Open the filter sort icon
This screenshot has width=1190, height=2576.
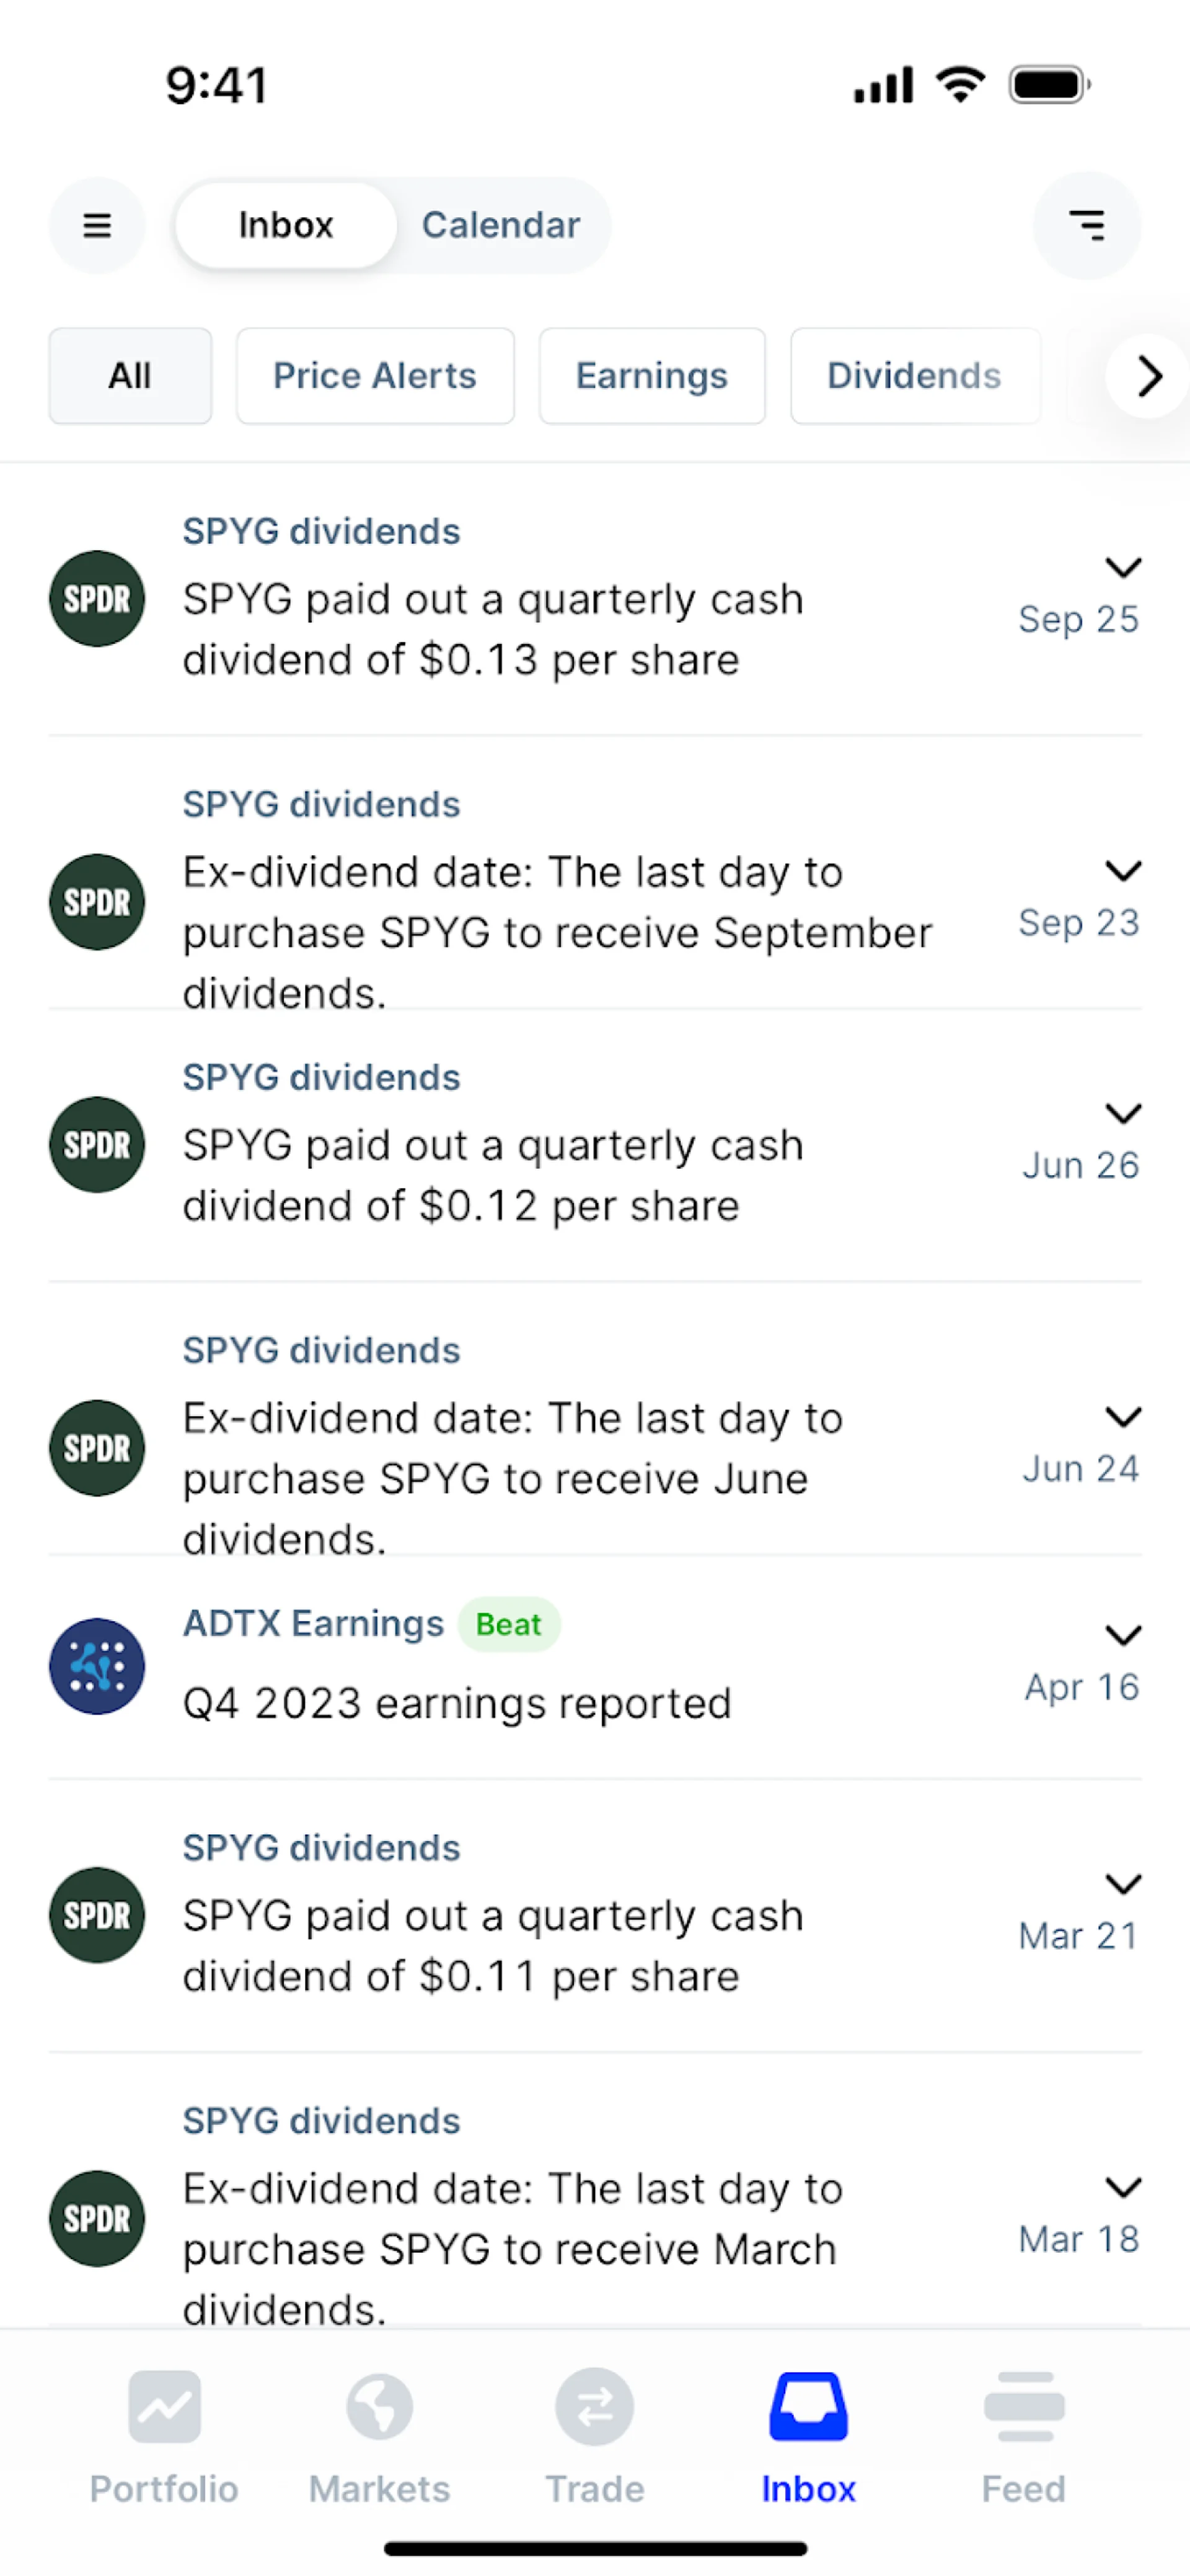click(x=1086, y=225)
